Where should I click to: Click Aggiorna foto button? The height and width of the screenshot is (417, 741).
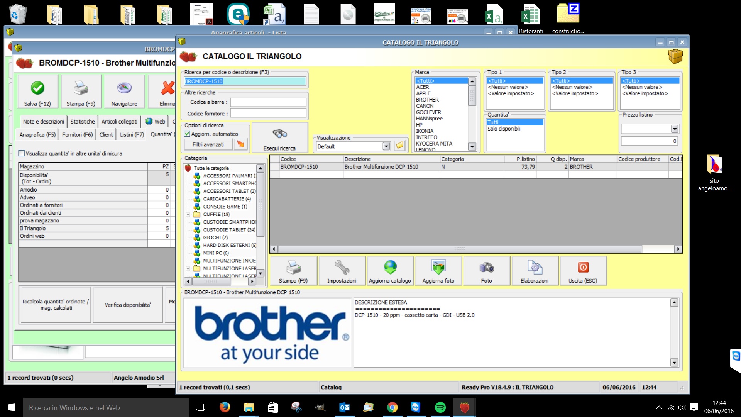click(x=438, y=271)
